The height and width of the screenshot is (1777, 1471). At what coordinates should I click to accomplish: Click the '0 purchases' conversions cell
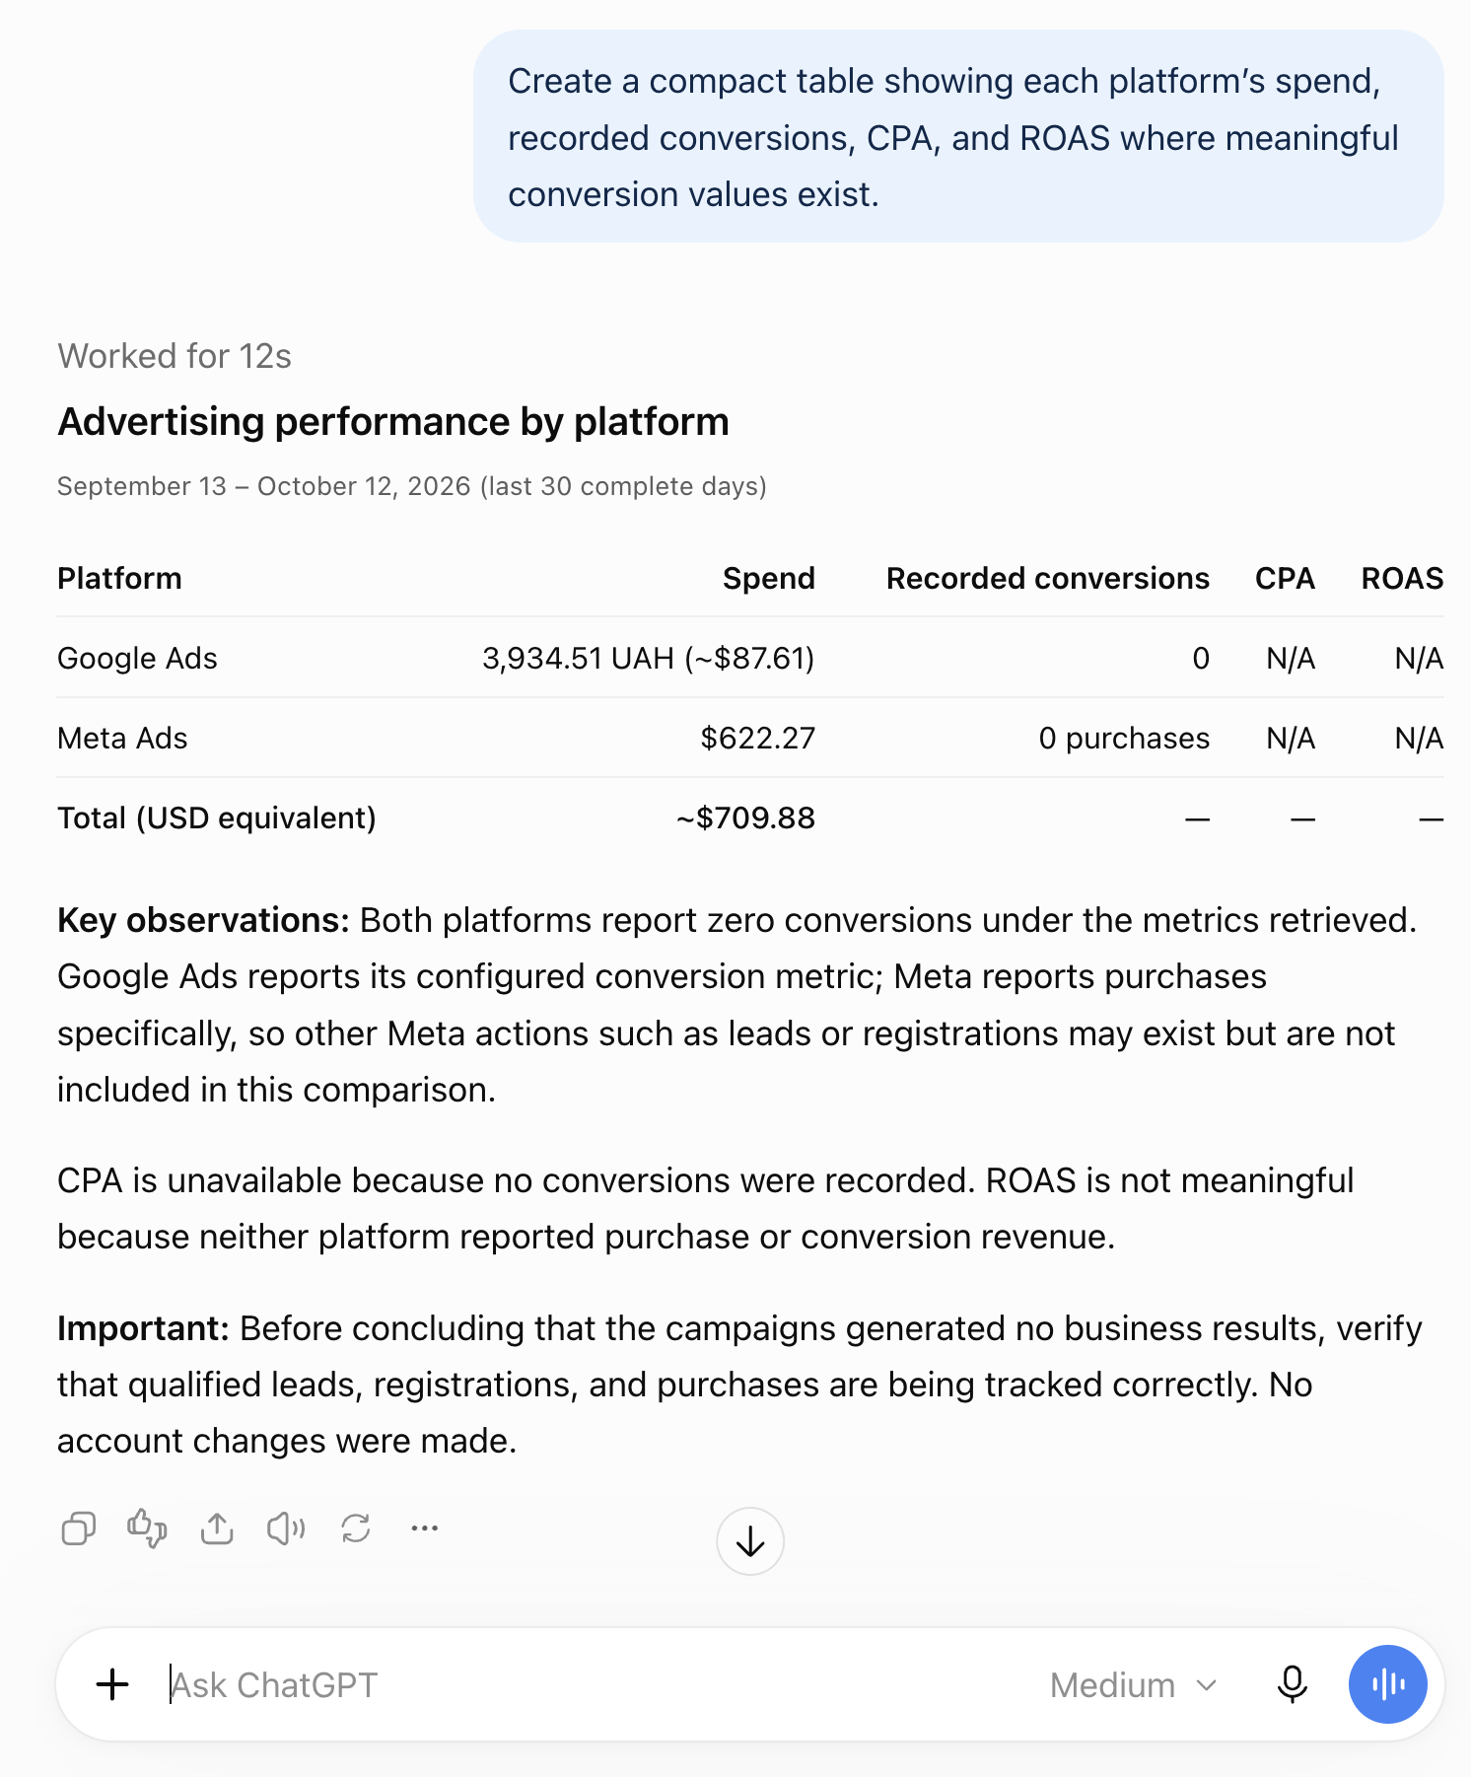[x=1124, y=738]
